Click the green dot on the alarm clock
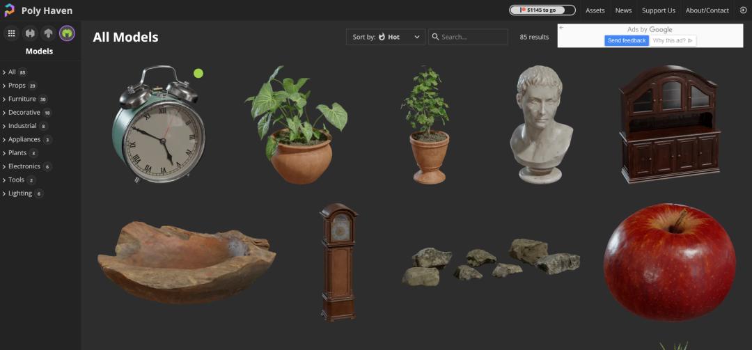This screenshot has width=752, height=350. (x=198, y=73)
